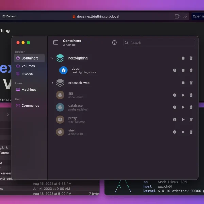
Task: Click the '3 running' status text
Action: click(x=69, y=45)
